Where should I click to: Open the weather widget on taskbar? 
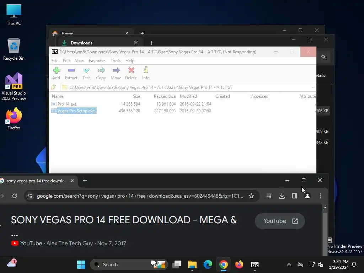click(x=12, y=263)
